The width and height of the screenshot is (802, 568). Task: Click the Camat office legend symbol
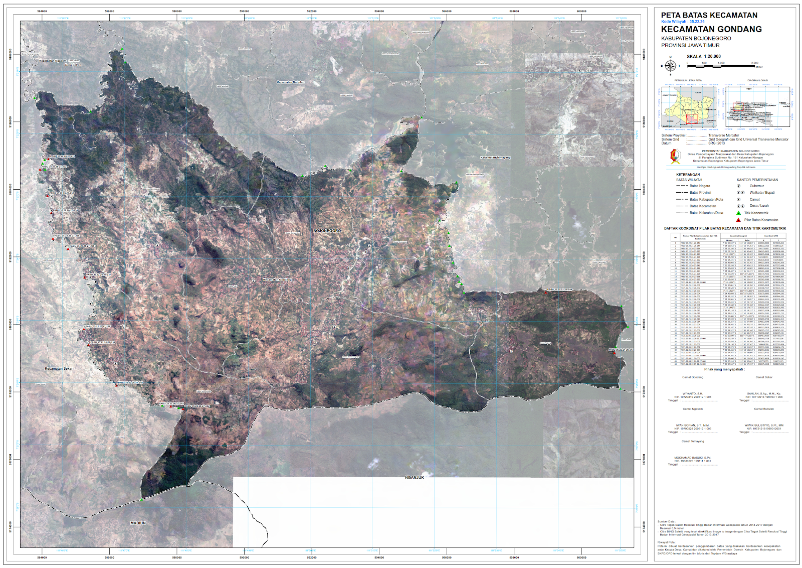tap(738, 199)
